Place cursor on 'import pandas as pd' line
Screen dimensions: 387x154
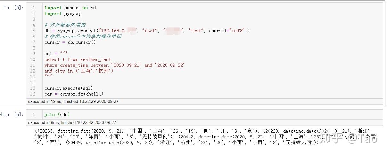[x=70, y=8]
